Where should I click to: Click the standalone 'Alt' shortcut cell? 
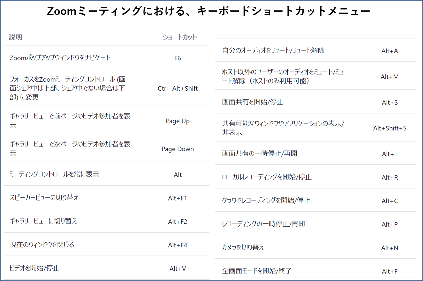point(178,175)
